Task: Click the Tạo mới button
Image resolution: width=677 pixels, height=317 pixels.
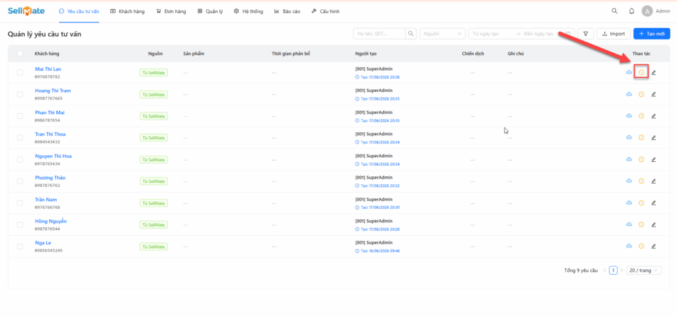Action: tap(651, 34)
